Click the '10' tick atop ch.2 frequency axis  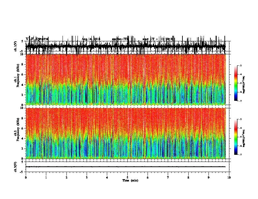point(22,108)
